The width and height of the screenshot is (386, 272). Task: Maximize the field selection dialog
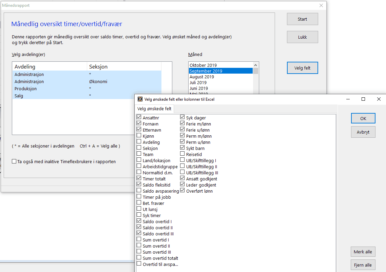(363, 99)
